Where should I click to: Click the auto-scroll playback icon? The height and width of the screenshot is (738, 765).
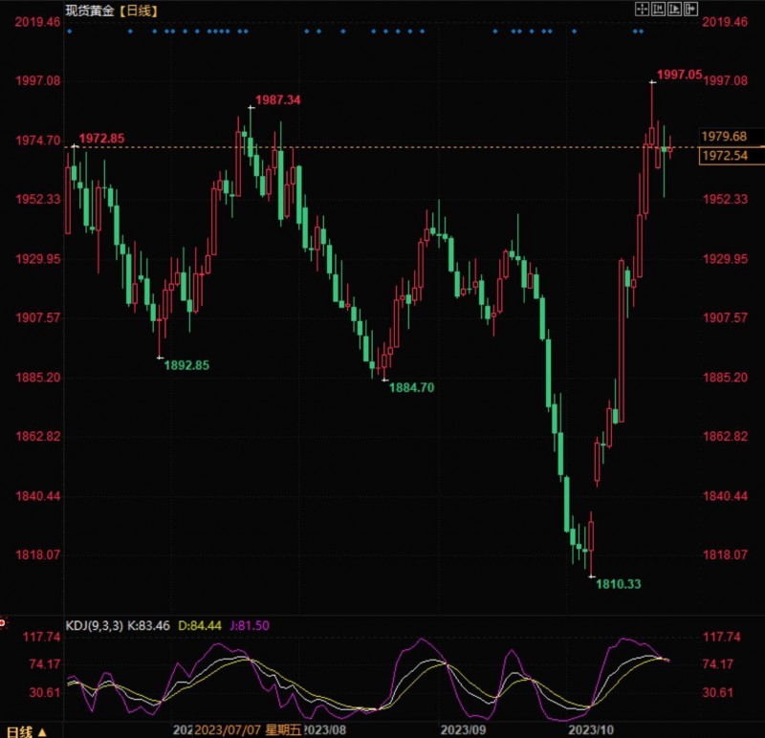pyautogui.click(x=672, y=10)
